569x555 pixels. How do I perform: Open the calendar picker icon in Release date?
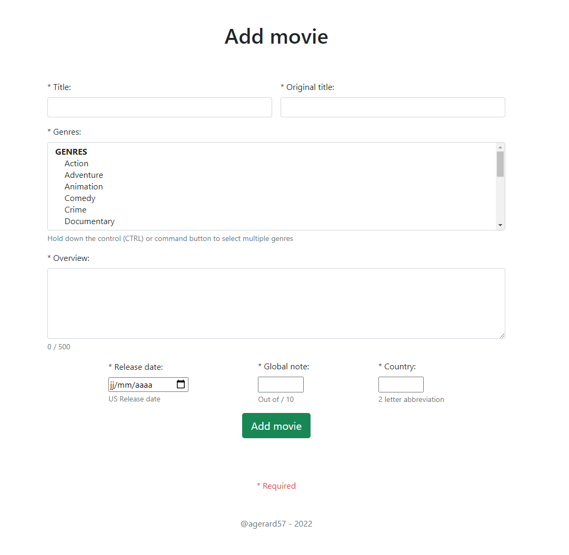(181, 384)
